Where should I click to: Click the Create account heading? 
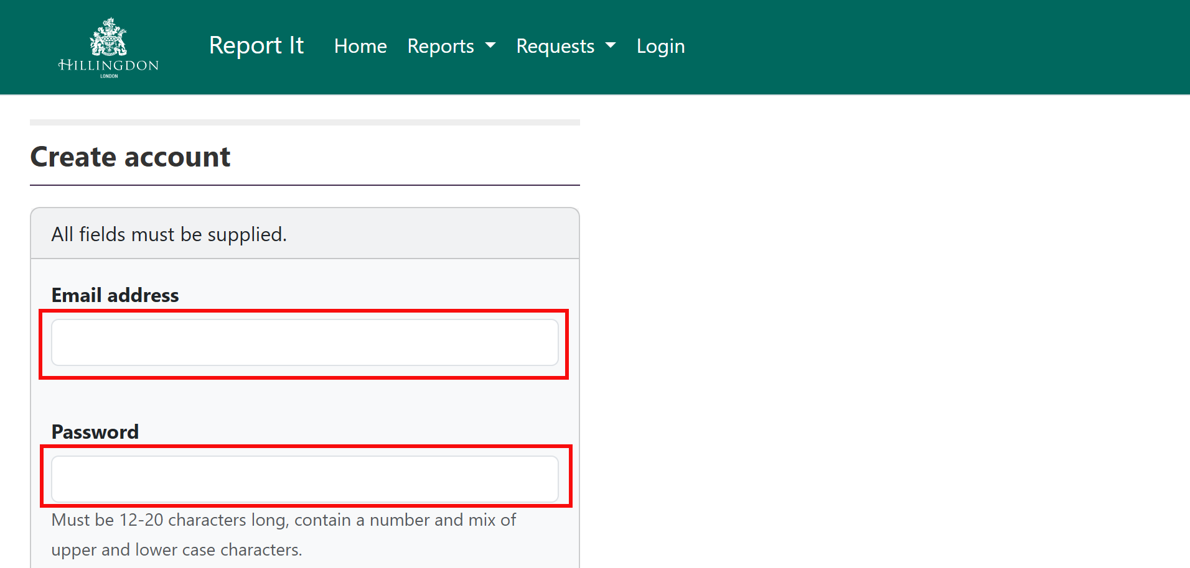(130, 157)
